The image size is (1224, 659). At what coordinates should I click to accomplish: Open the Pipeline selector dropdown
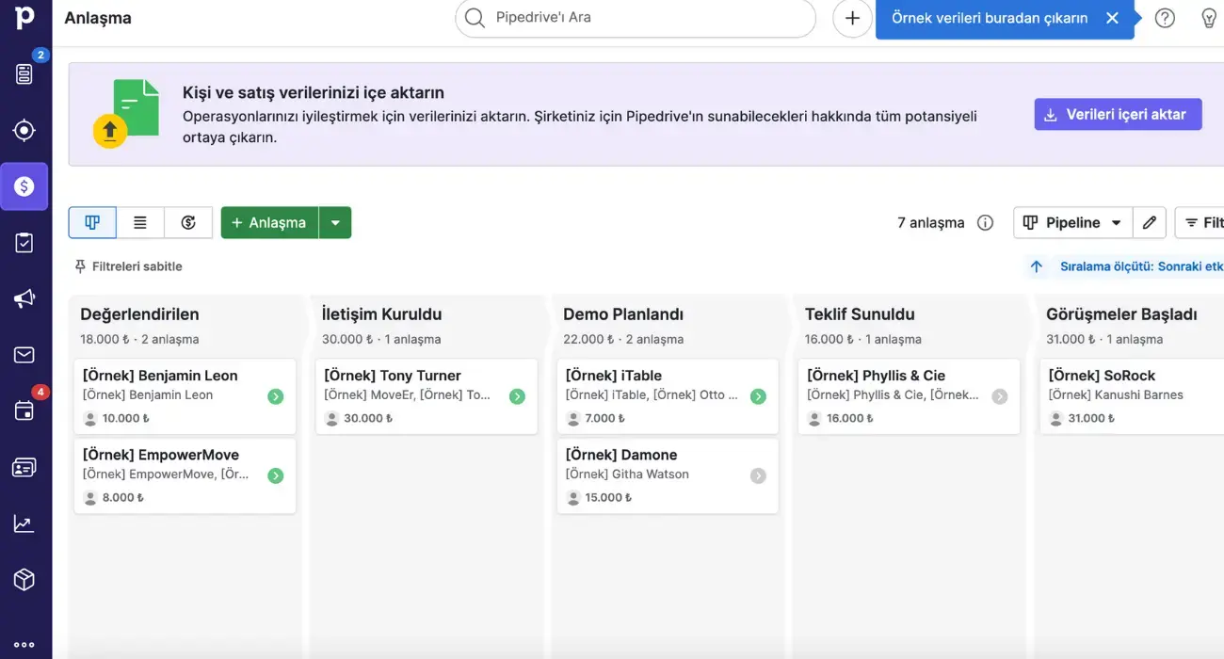tap(1071, 223)
